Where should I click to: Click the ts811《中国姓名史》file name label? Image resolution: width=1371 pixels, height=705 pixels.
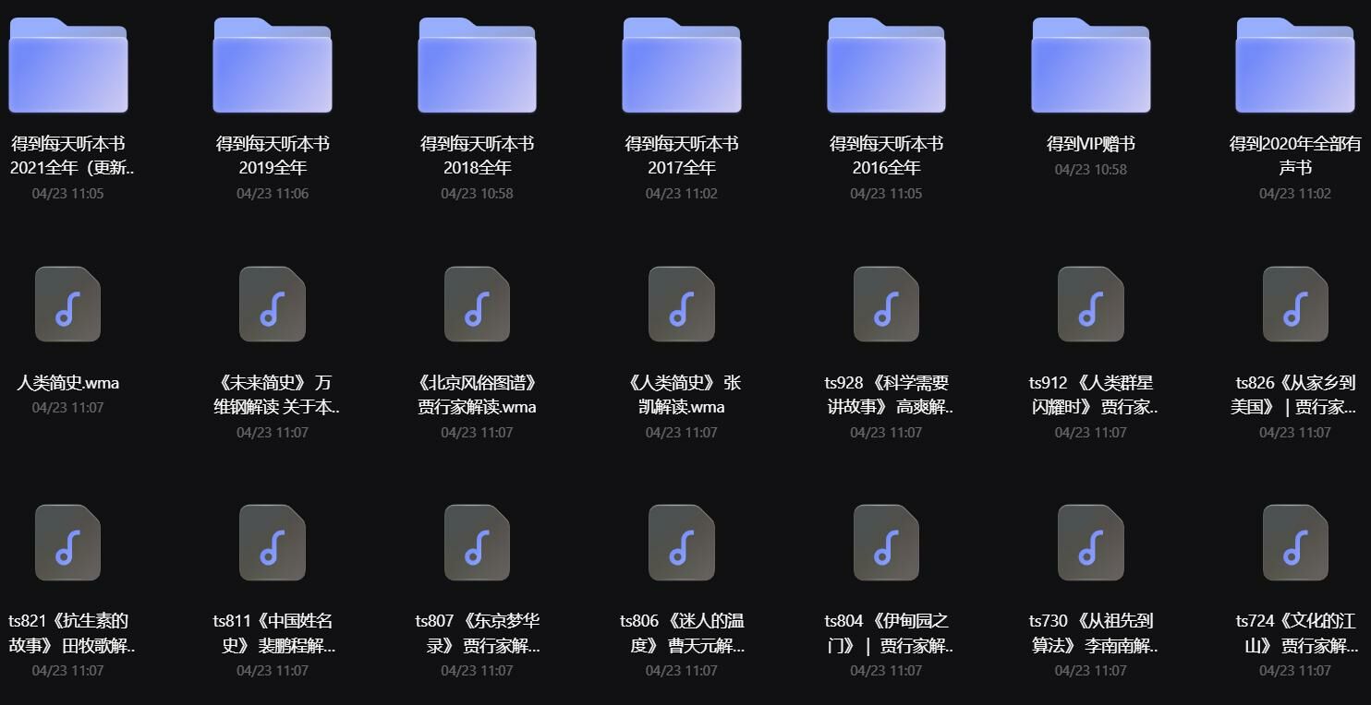[x=273, y=633]
